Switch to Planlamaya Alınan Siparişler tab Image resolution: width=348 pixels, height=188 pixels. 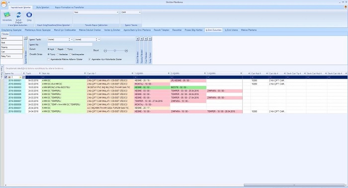(38, 30)
